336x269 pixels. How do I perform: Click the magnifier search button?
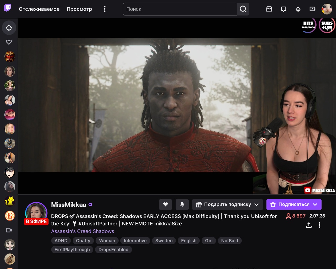pos(243,9)
